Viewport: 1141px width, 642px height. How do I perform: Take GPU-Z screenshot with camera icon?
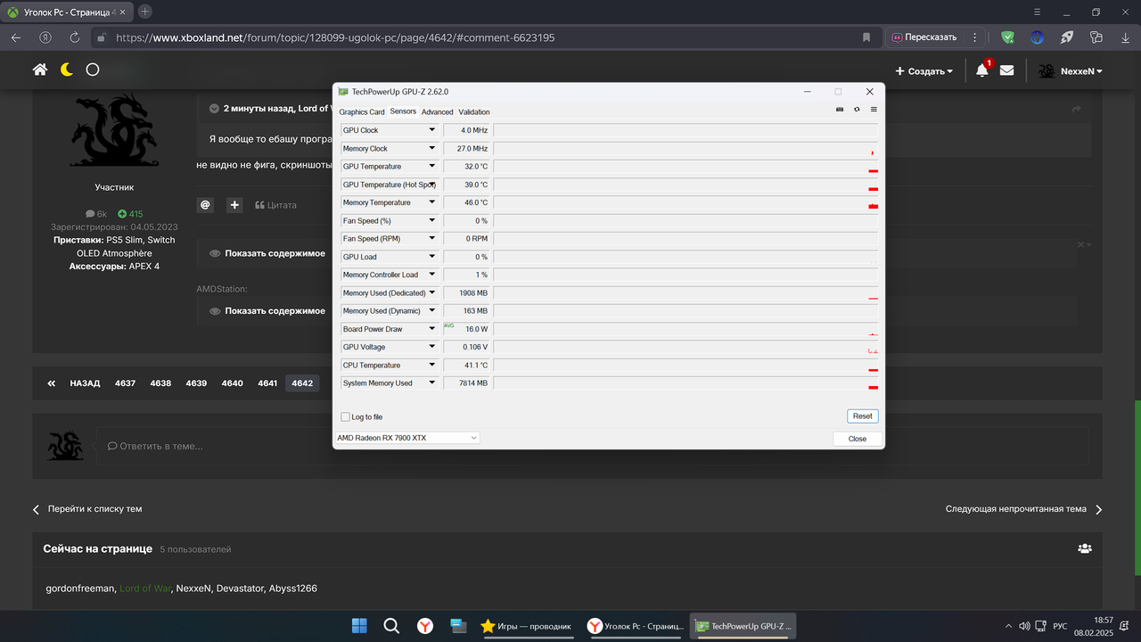pos(840,110)
